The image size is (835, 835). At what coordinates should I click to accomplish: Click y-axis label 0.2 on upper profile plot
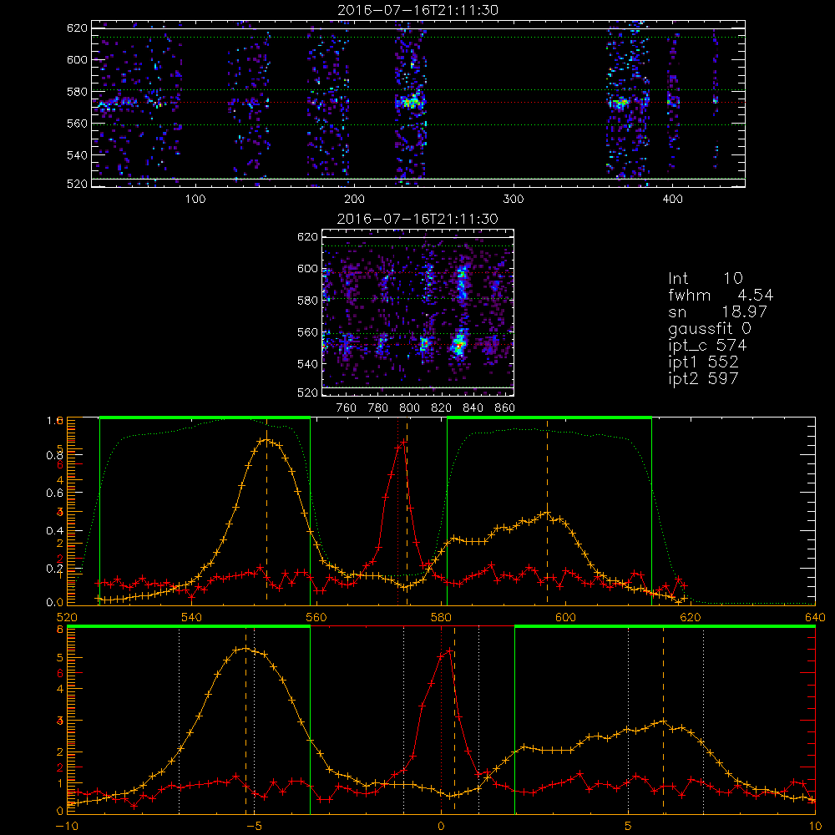[54, 569]
